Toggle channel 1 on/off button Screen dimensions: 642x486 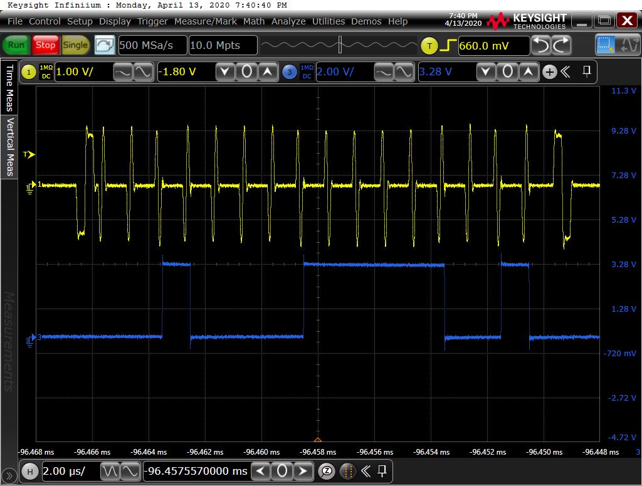click(29, 72)
